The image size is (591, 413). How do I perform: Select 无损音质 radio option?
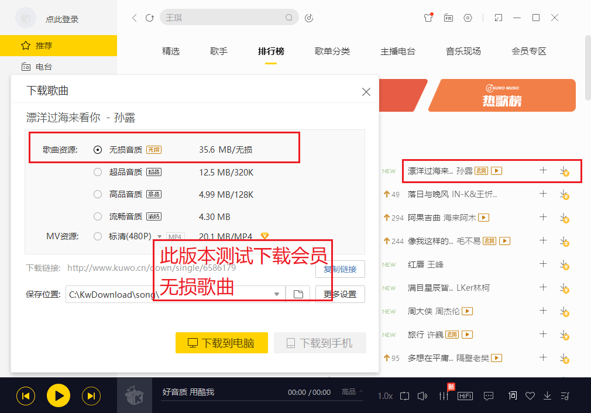click(98, 150)
